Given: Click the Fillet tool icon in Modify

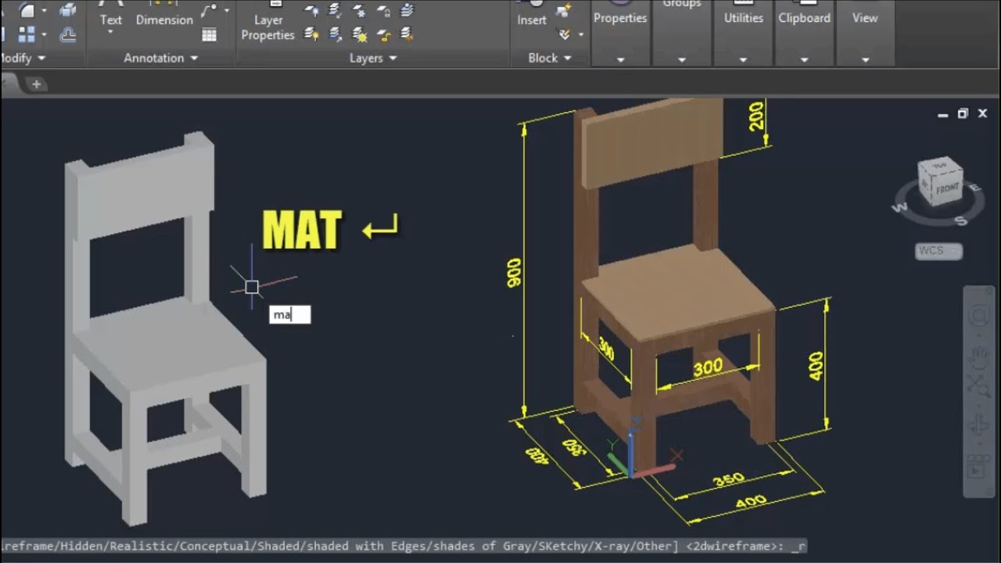Looking at the screenshot, I should click(27, 11).
